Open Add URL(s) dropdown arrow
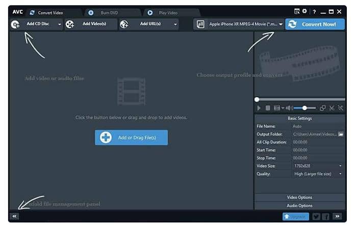This screenshot has width=357, height=225. pos(175,24)
